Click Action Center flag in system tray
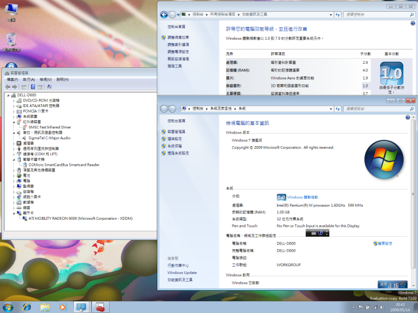The image size is (418, 313). click(x=361, y=307)
